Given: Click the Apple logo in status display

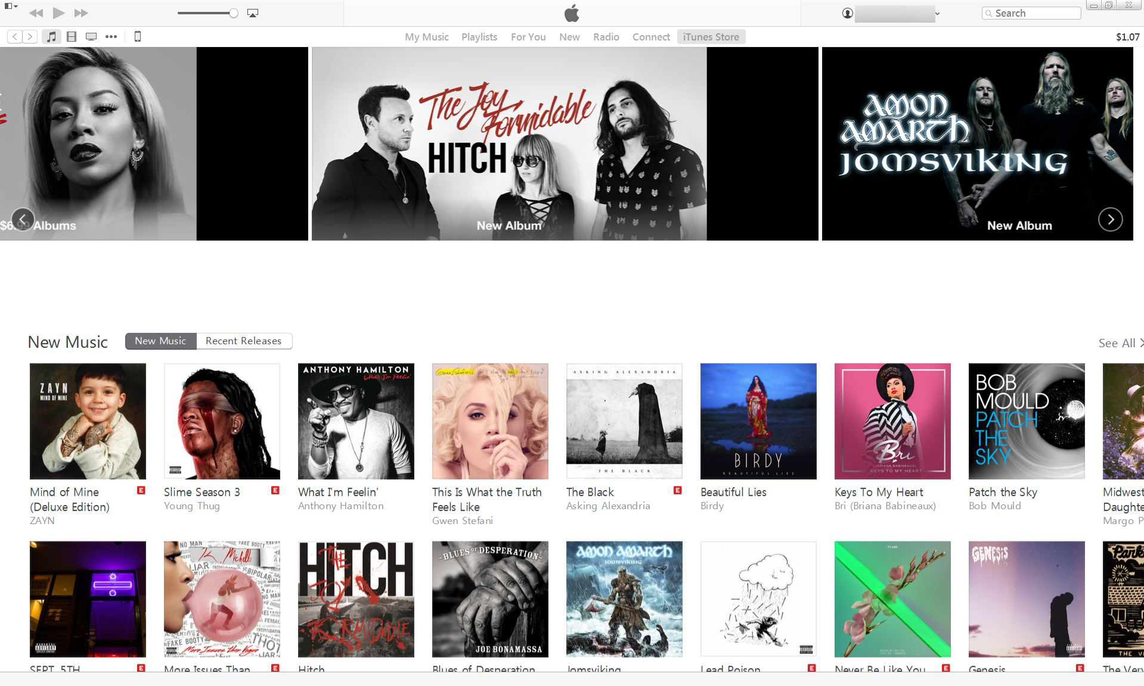Looking at the screenshot, I should click(x=572, y=13).
